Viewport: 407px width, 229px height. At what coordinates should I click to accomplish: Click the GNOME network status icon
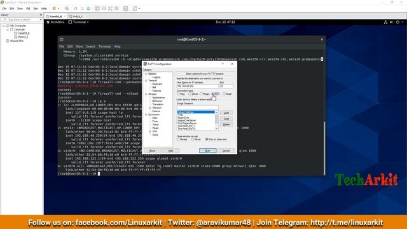[x=385, y=22]
